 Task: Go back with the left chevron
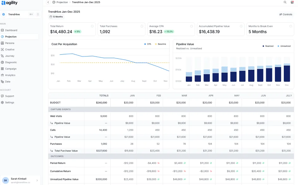click(x=48, y=2)
